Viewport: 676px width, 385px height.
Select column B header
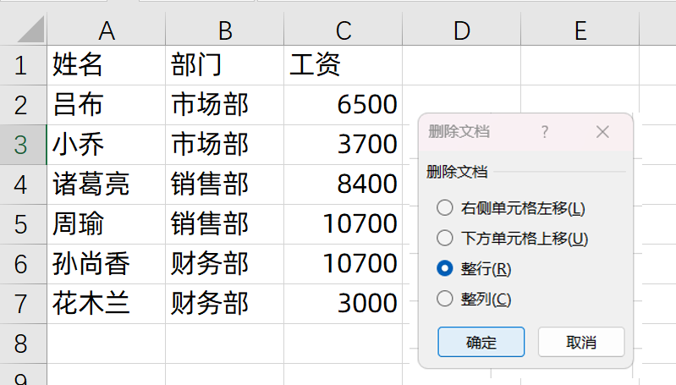click(224, 30)
